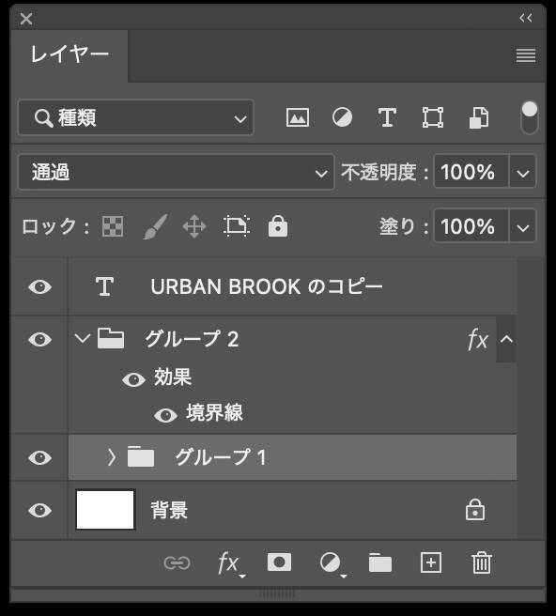Filter layers by pixel layer icon
This screenshot has height=616, width=556.
click(x=298, y=117)
